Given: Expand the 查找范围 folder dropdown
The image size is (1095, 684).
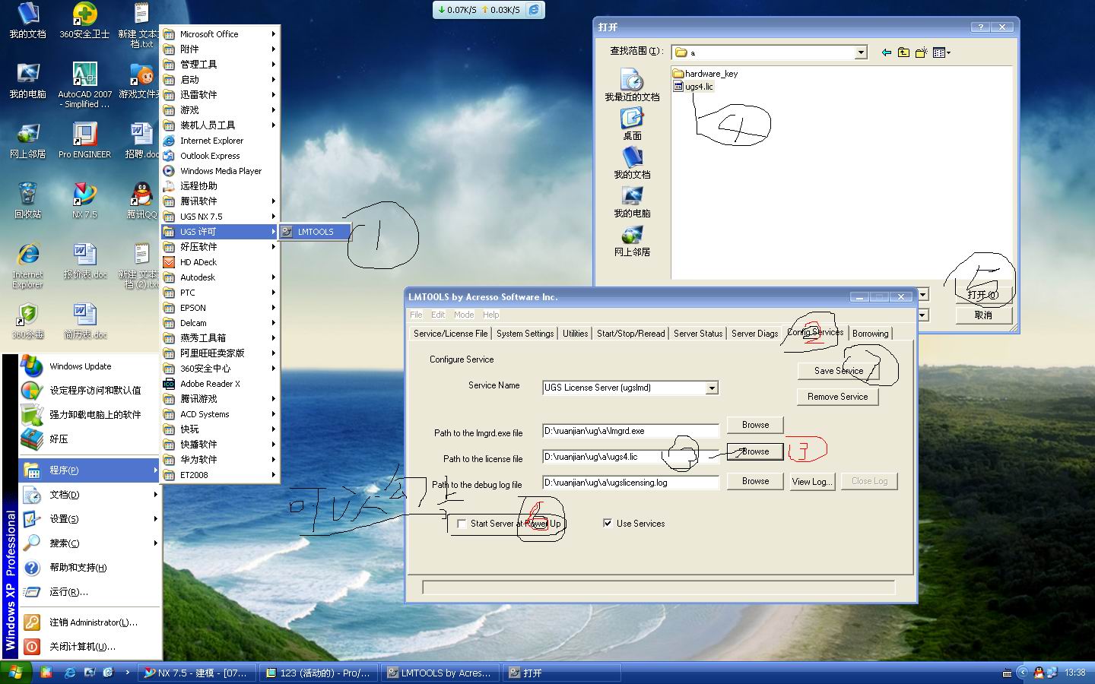Looking at the screenshot, I should 861,52.
